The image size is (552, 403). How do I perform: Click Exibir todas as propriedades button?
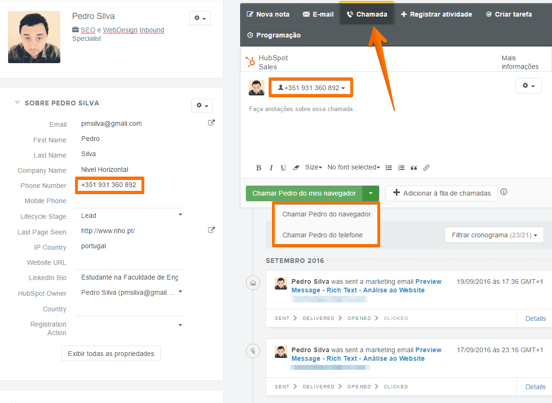coord(111,354)
